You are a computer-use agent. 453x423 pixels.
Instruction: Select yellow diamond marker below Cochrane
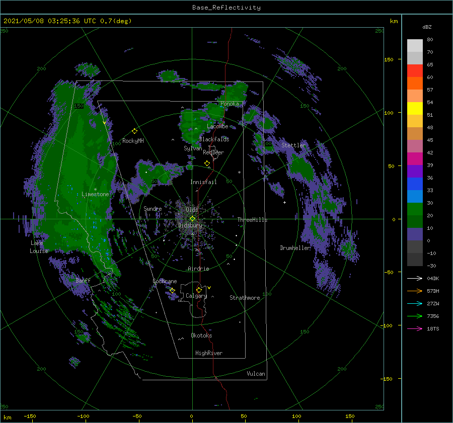pyautogui.click(x=172, y=290)
